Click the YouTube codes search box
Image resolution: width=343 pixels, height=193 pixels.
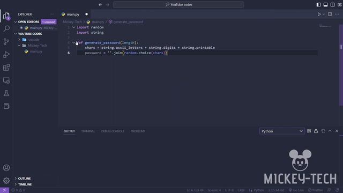point(178,5)
